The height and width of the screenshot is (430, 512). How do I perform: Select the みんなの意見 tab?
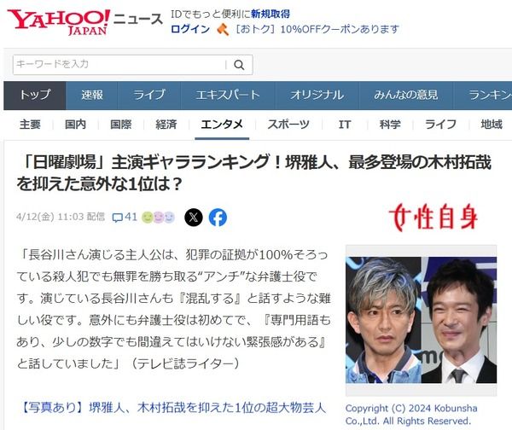(406, 95)
